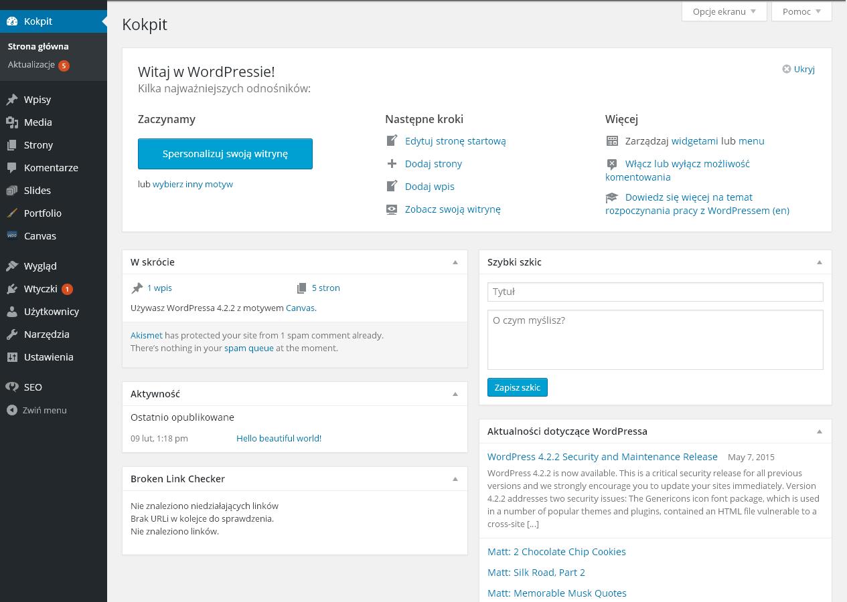Click edit icon beside Dodaj wpis

pos(392,186)
